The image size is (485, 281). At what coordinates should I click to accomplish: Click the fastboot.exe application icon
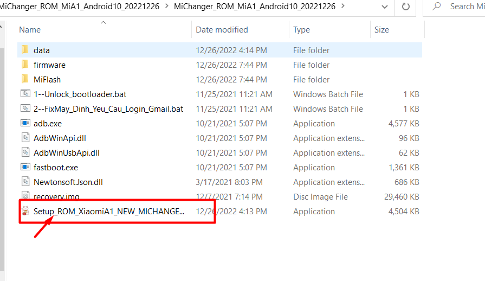click(25, 167)
